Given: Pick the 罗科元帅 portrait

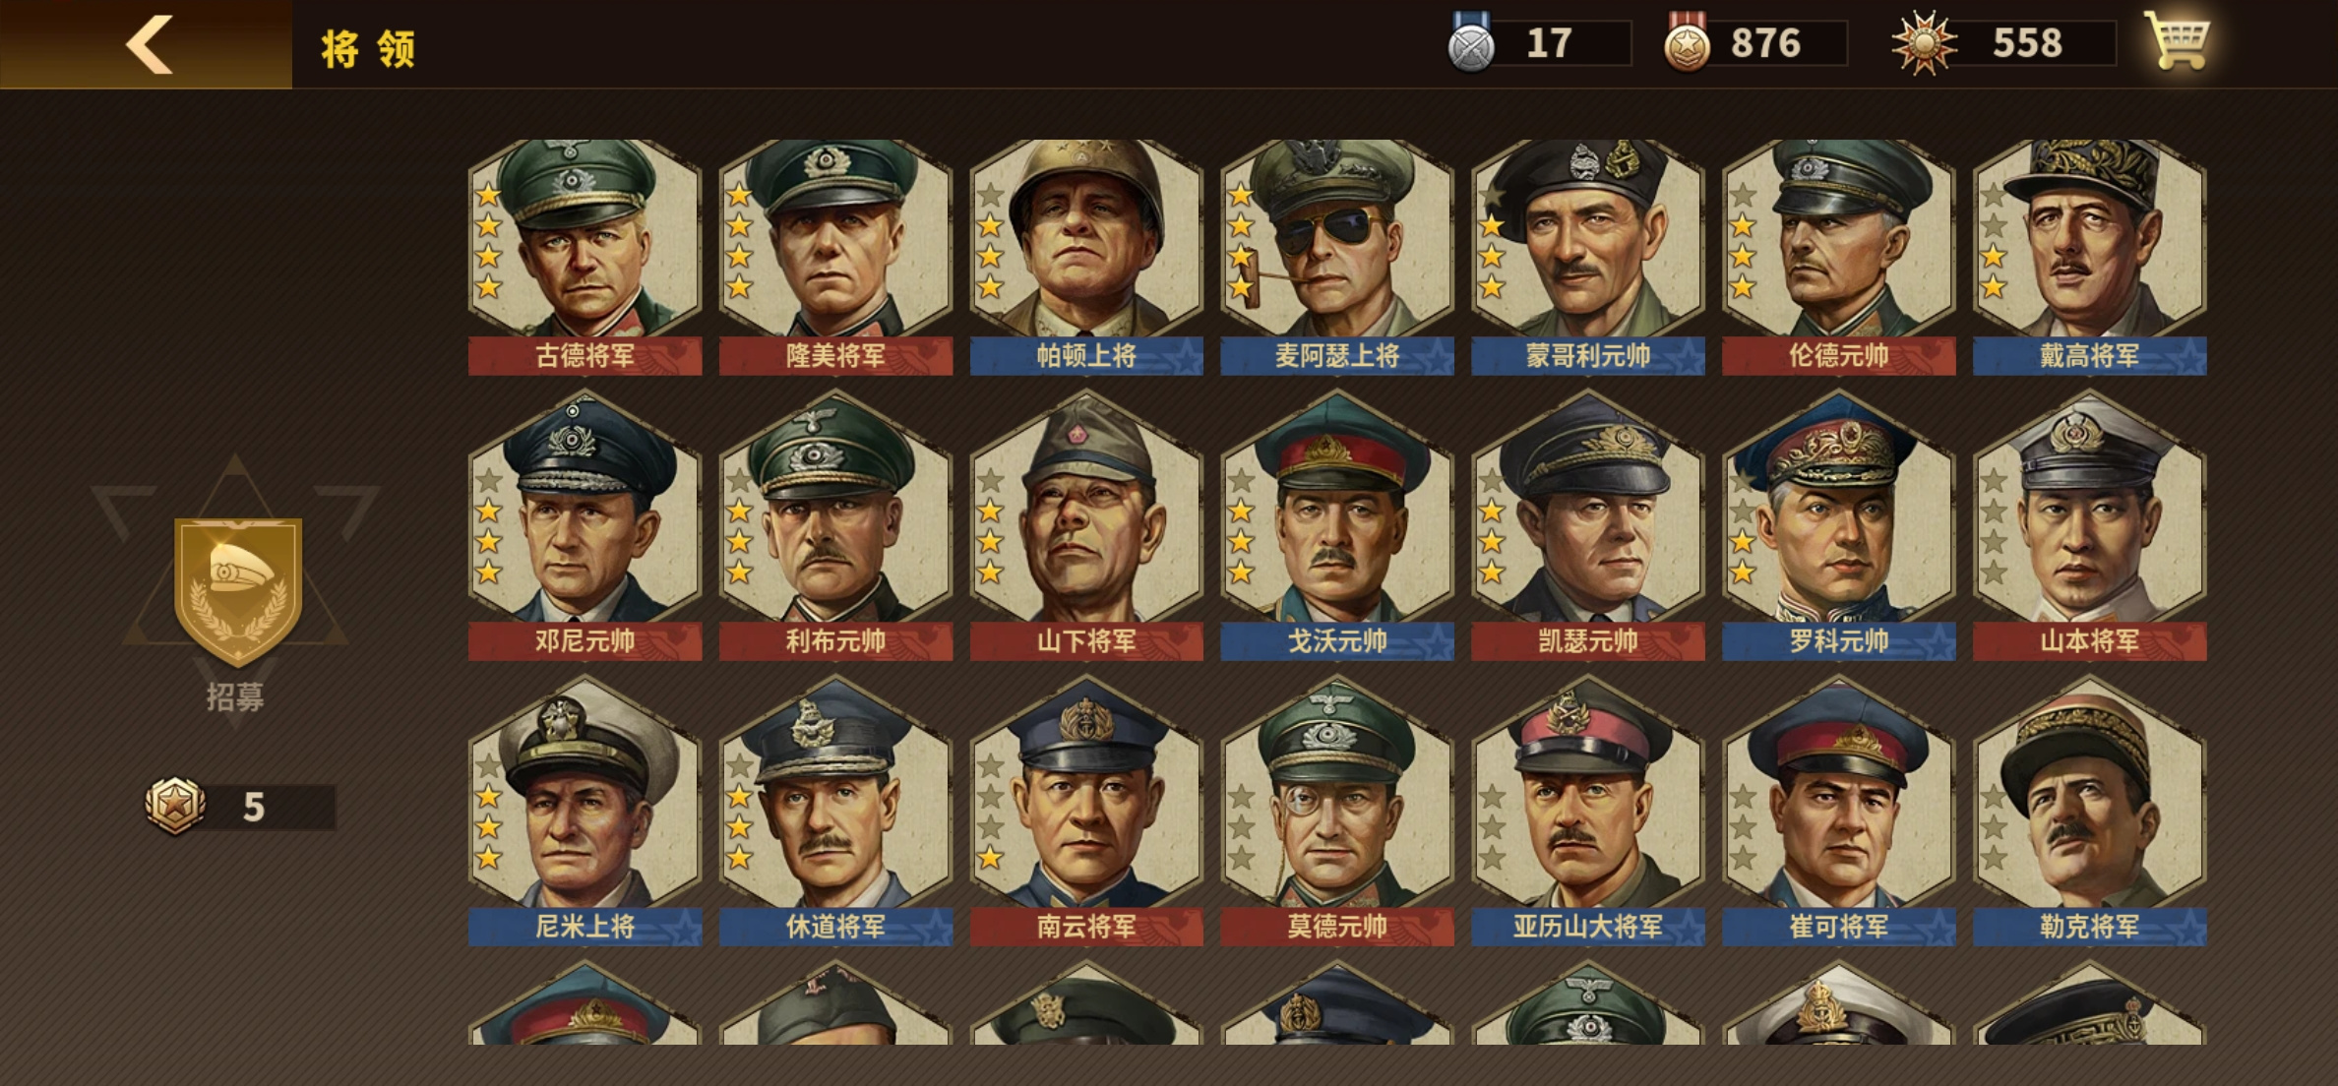Looking at the screenshot, I should pos(1839,525).
